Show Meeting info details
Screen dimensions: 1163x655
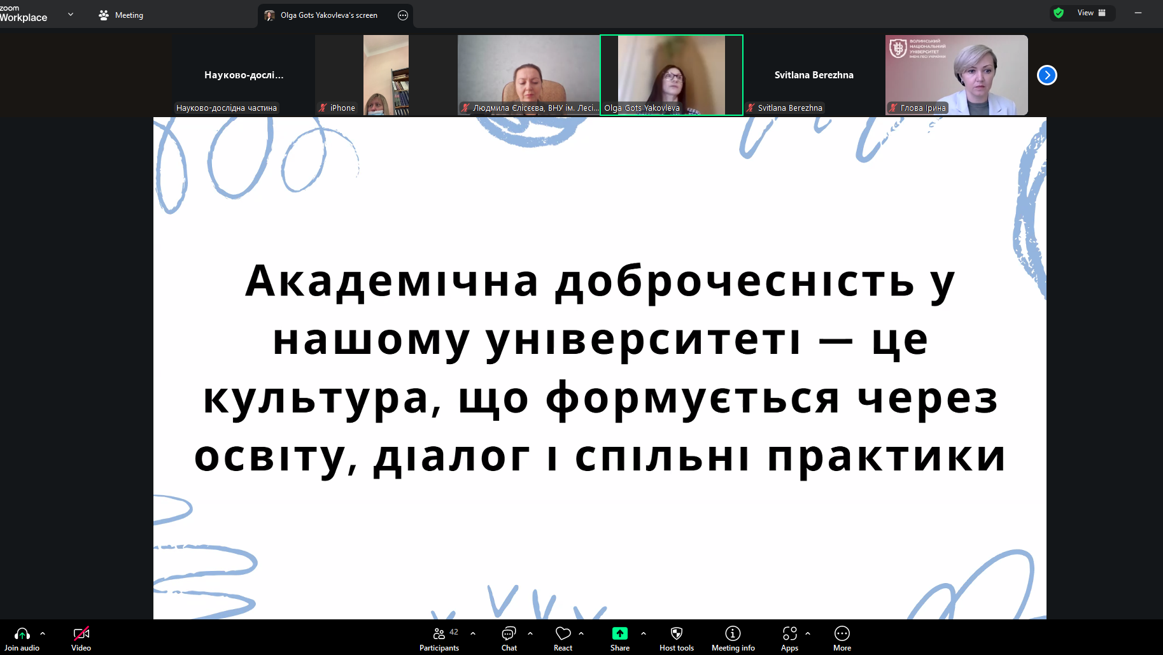(x=733, y=638)
